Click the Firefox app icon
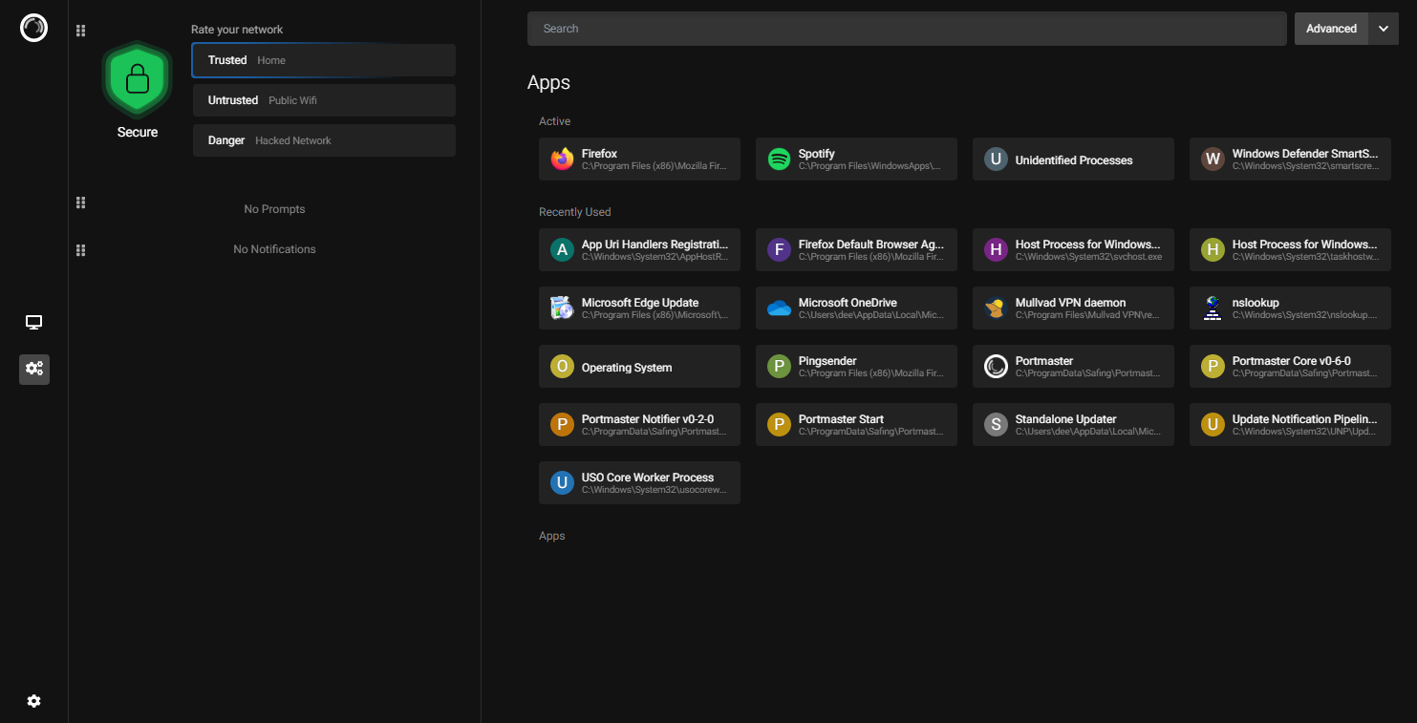 pos(563,159)
